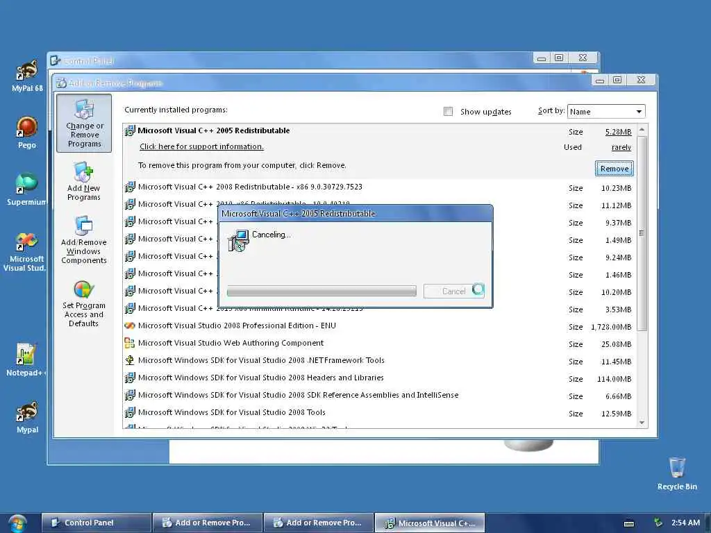Click Windows SDK 2008 Tools entry icon
Screen dimensions: 711x533
click(x=130, y=412)
